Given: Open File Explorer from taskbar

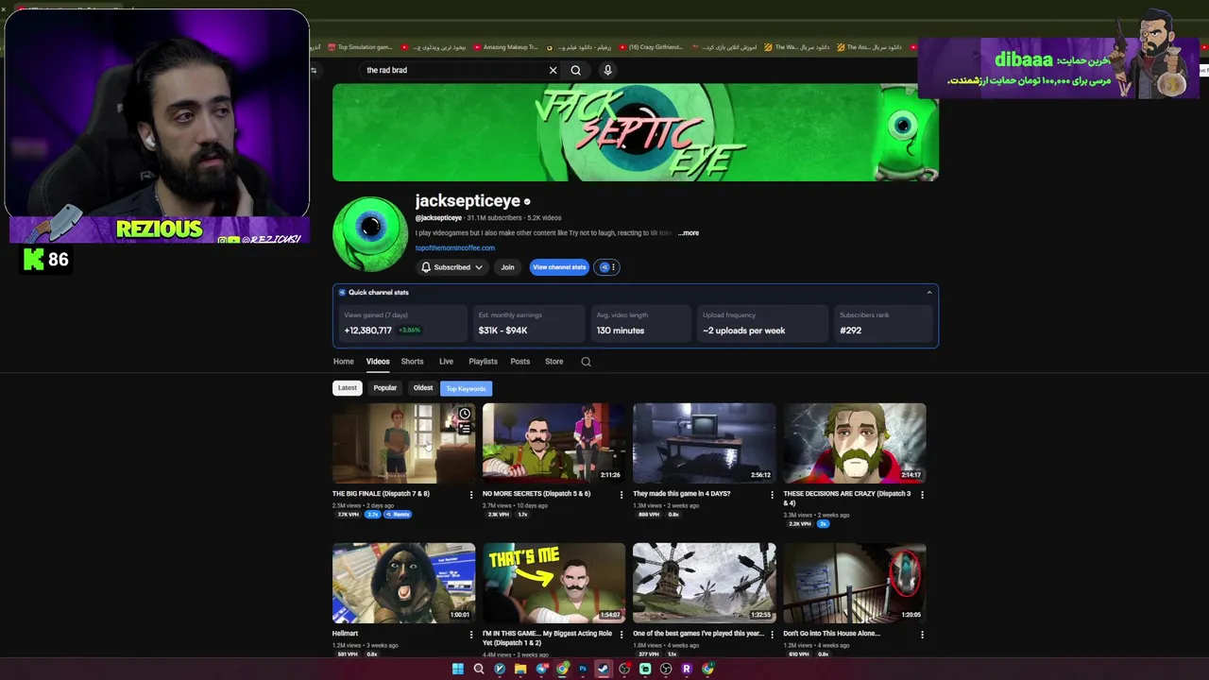Looking at the screenshot, I should 520,669.
